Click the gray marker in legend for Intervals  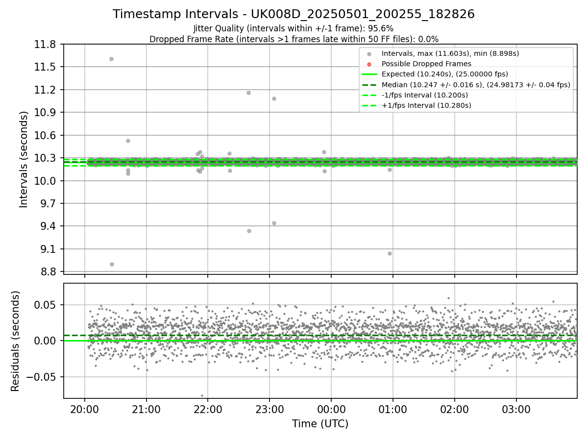[369, 53]
